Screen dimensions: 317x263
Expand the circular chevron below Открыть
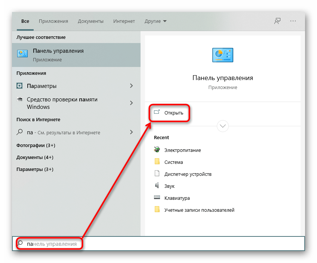coord(222,126)
